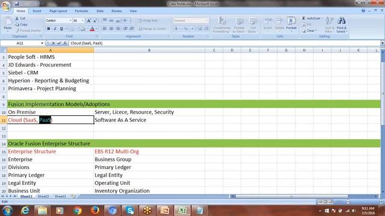Switch to the Home ribbon tab

(x=20, y=11)
